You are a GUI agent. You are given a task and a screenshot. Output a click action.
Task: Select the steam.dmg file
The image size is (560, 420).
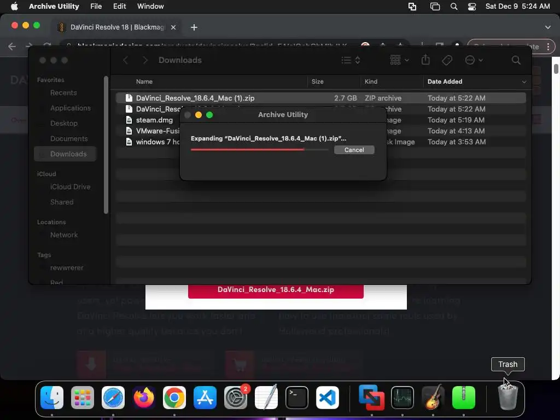click(x=154, y=120)
